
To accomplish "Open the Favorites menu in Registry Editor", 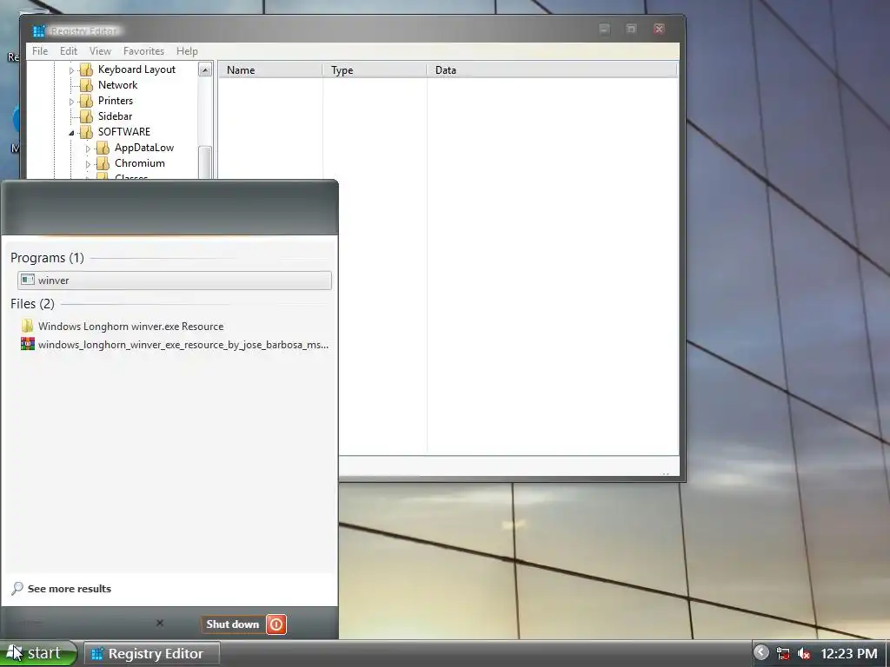I will [x=143, y=51].
